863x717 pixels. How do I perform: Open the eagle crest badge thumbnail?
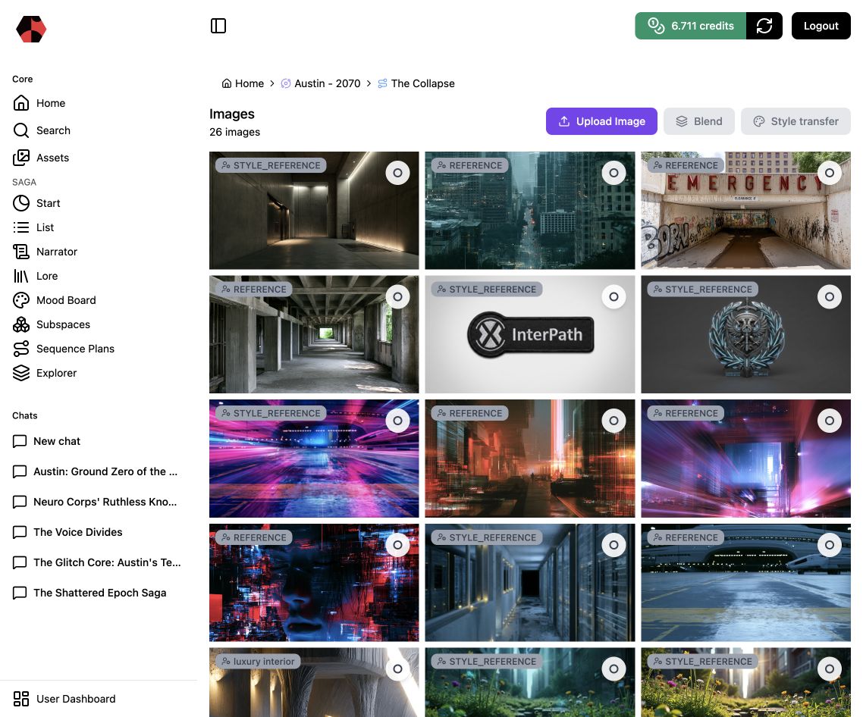[x=745, y=334]
